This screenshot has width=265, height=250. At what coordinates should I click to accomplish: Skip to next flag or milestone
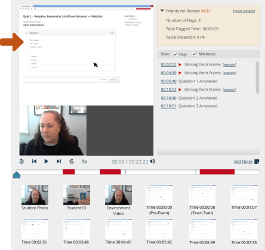coord(58,161)
